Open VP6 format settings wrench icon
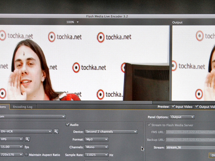Screen dimensions: 215x161 click(x=27, y=139)
